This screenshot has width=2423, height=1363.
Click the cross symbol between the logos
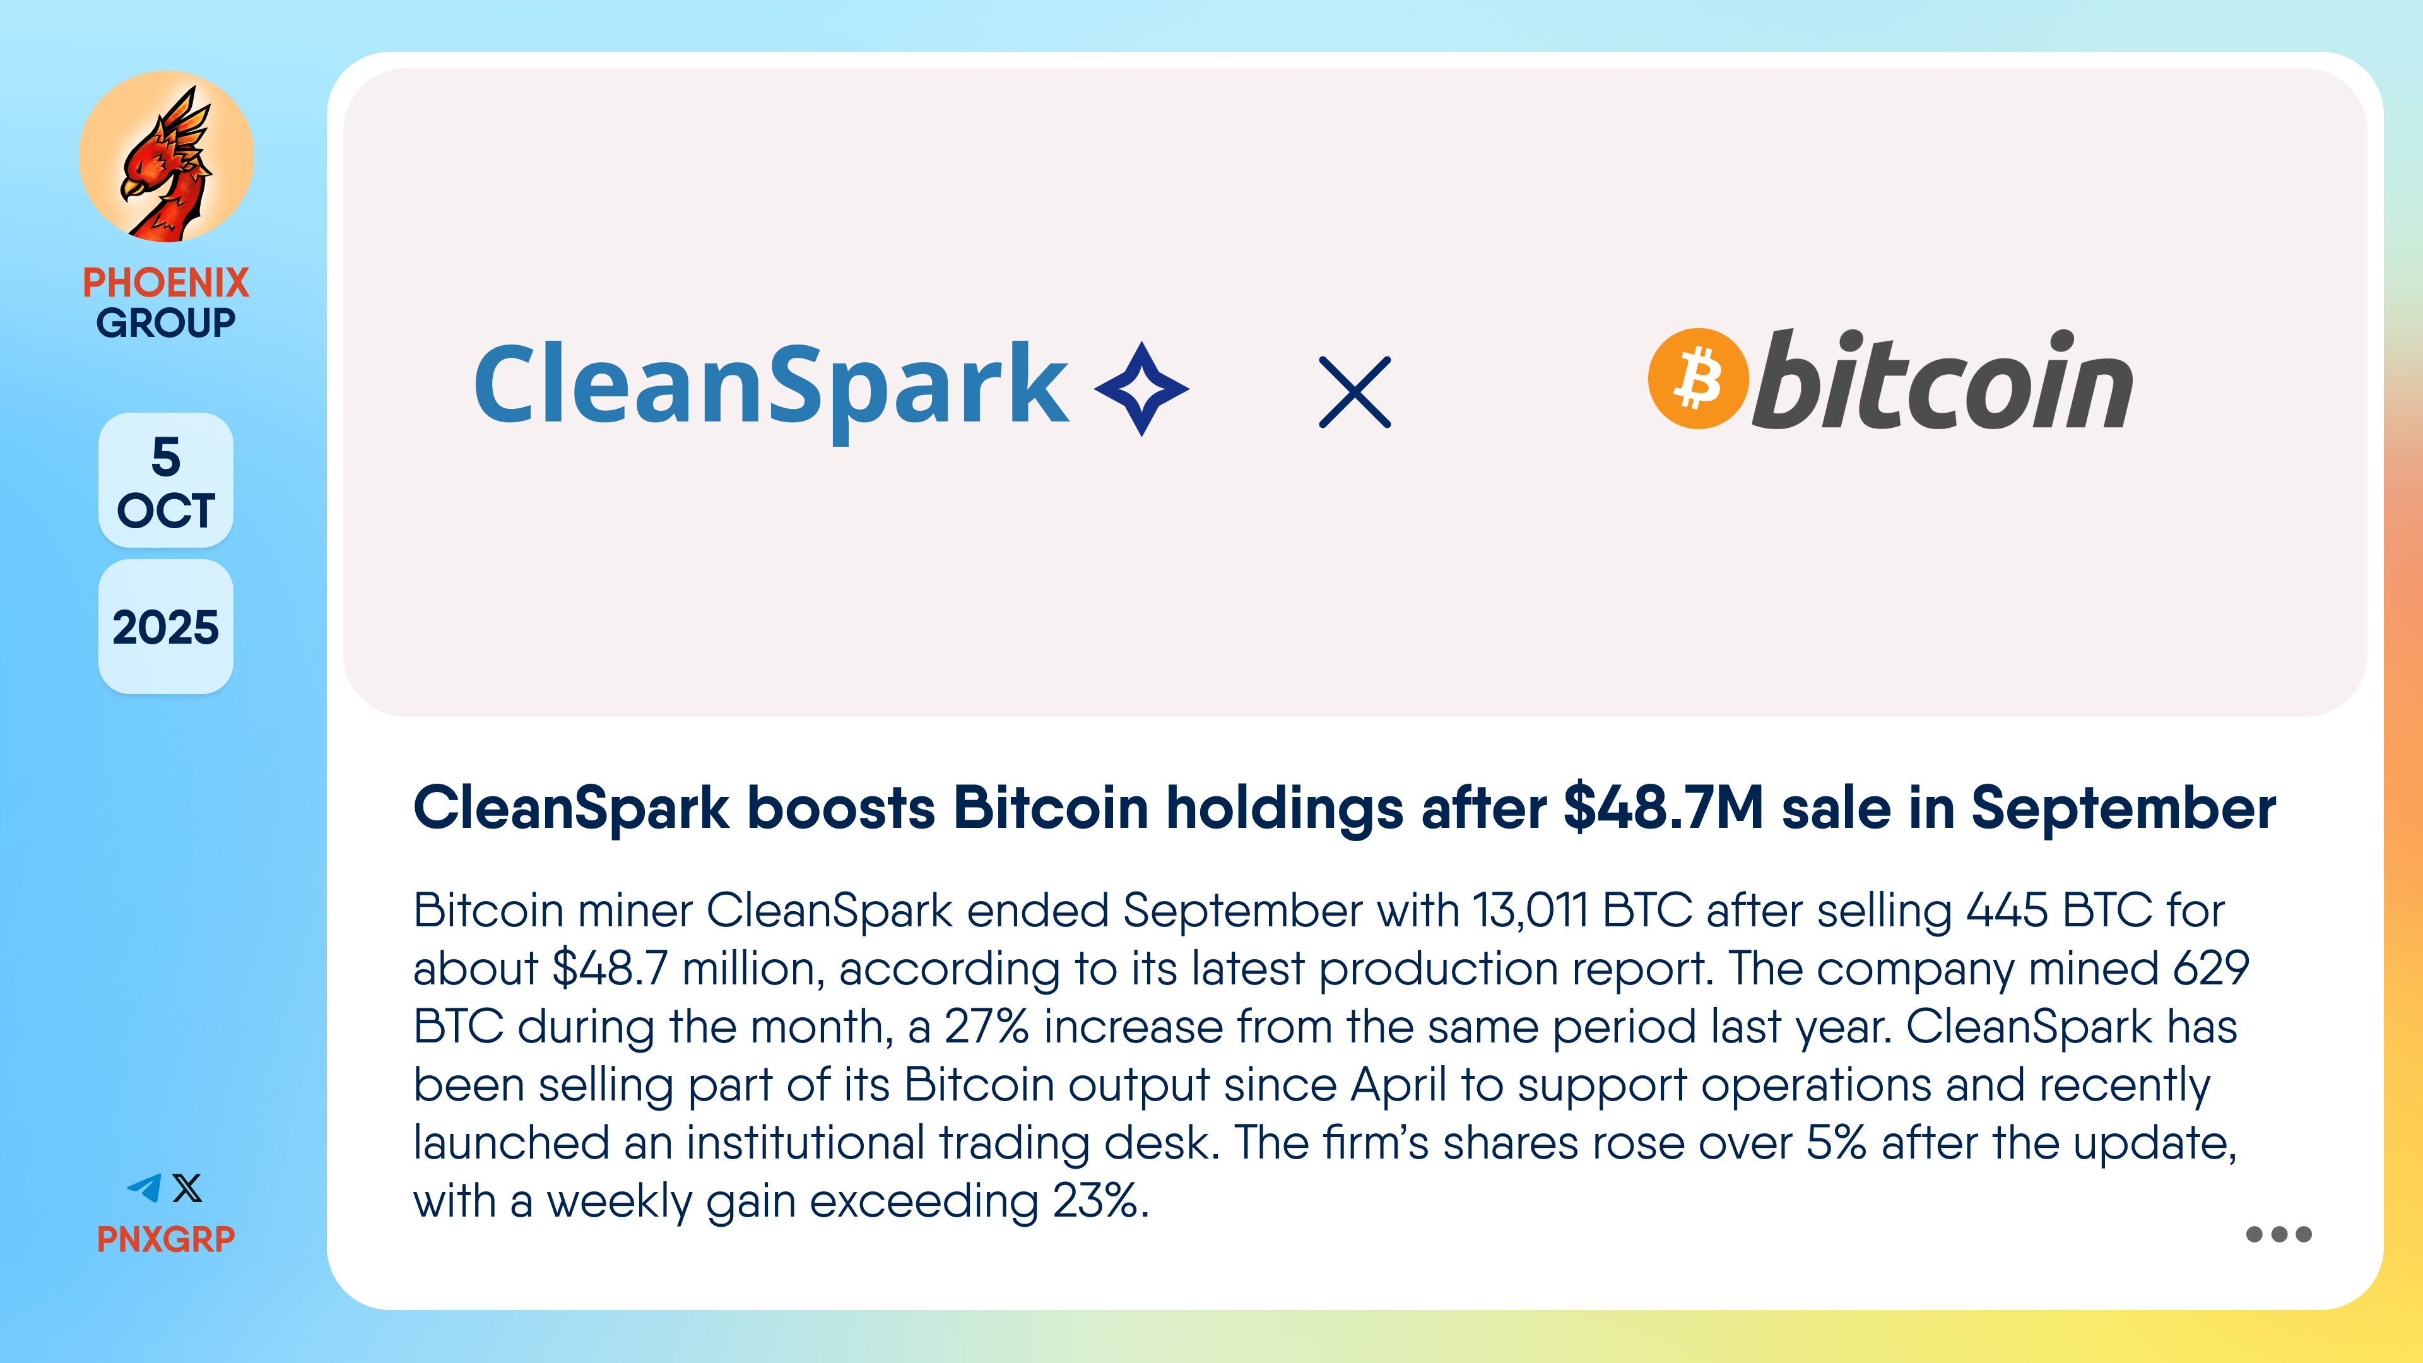(1355, 392)
